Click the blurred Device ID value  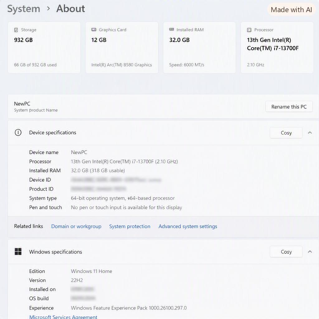coord(116,180)
